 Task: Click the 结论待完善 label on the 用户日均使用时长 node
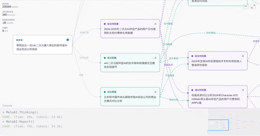point(113,24)
